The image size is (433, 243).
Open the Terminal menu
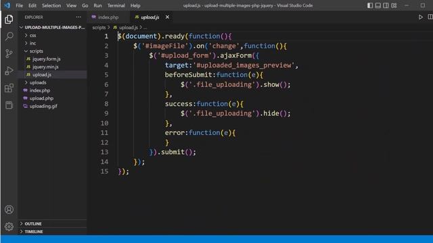coord(116,5)
